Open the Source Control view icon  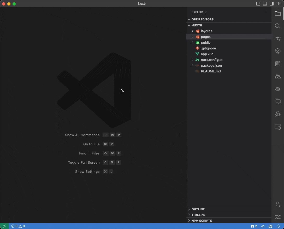tap(277, 38)
